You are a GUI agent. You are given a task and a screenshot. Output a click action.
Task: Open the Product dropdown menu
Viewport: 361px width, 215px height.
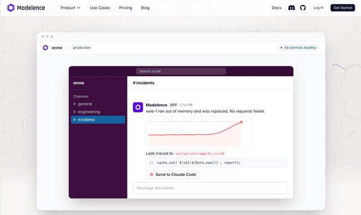[x=70, y=8]
